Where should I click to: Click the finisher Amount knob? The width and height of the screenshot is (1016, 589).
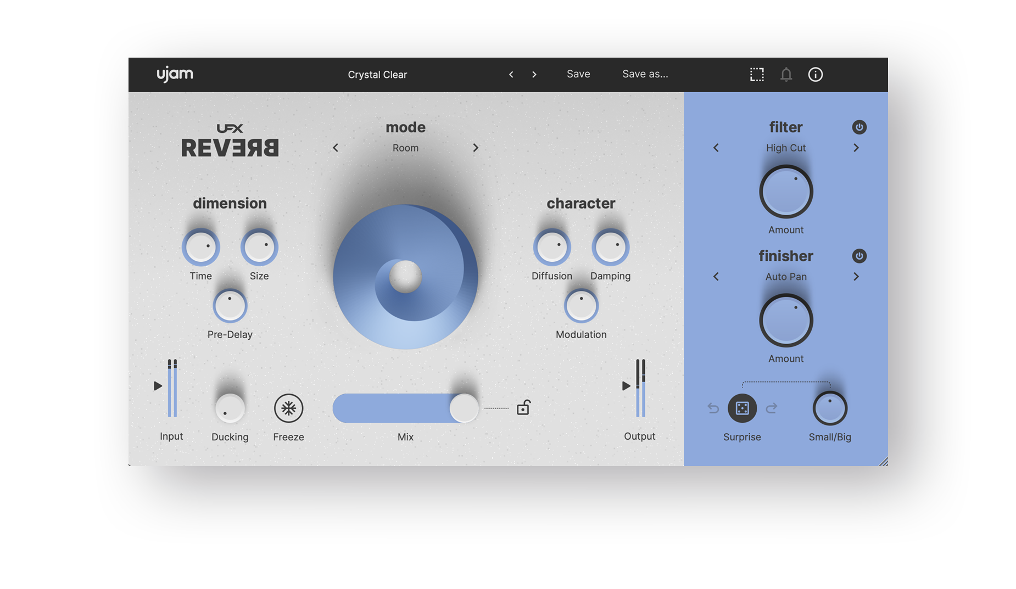pyautogui.click(x=786, y=321)
